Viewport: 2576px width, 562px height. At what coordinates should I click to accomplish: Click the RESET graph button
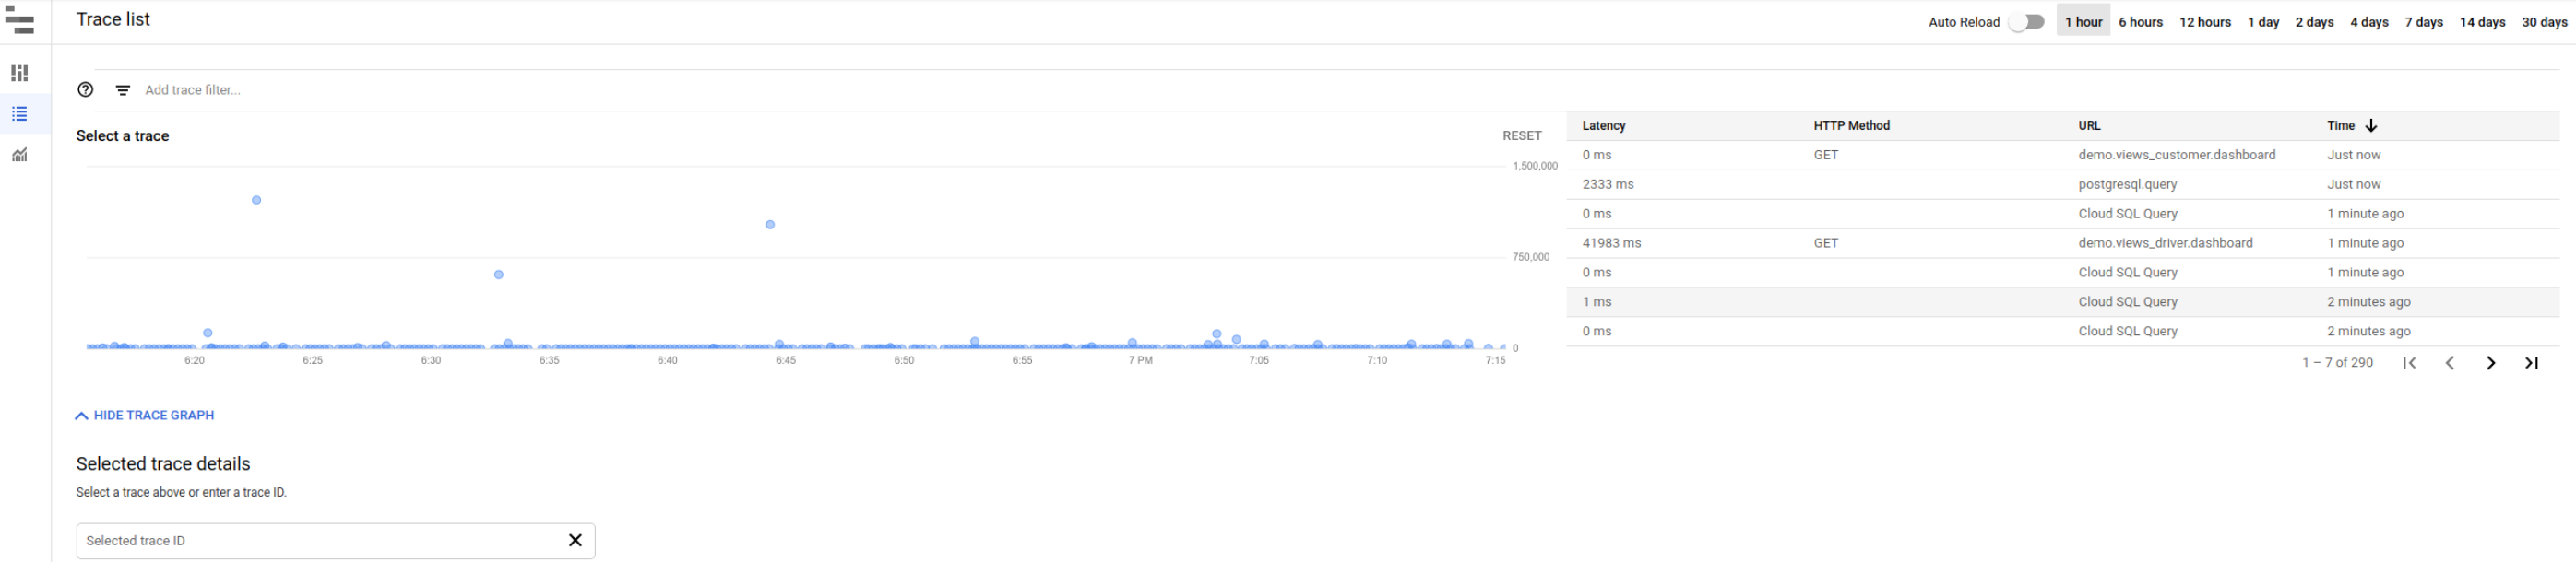(x=1522, y=135)
